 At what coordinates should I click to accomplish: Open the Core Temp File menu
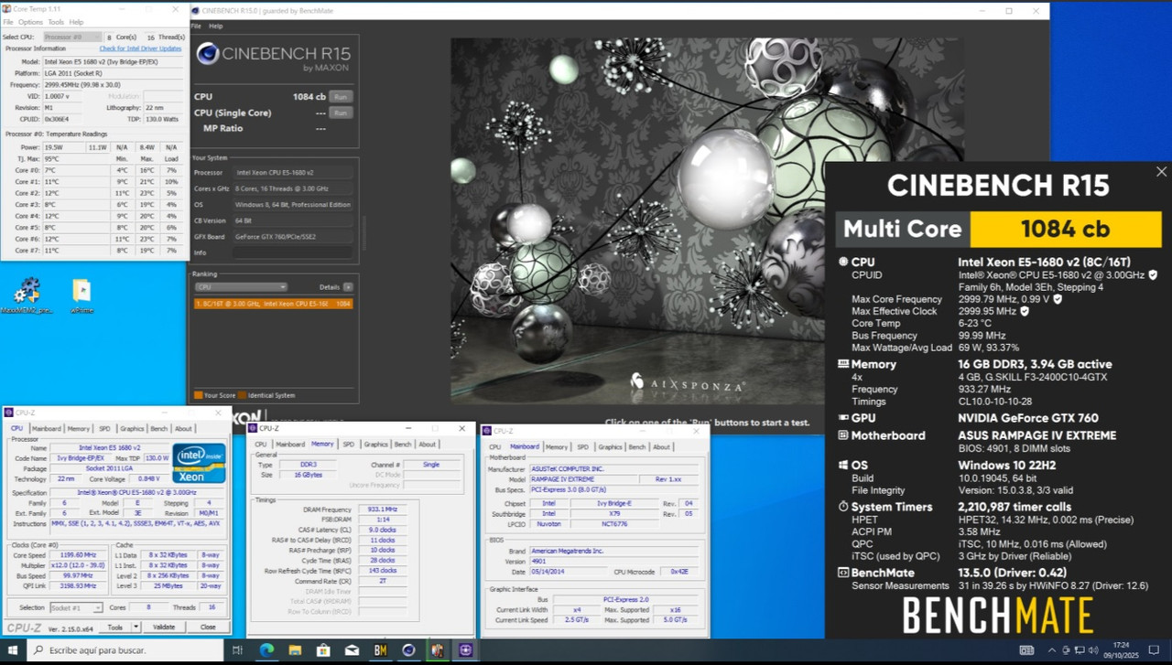(x=8, y=21)
